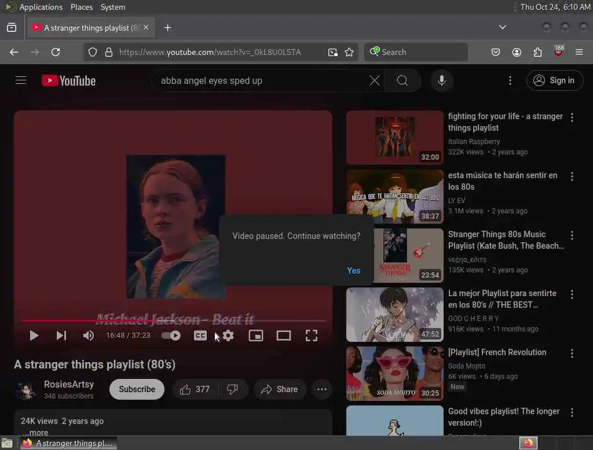Open tracking protection shield icon
Screen dimensions: 593x450
(93, 52)
